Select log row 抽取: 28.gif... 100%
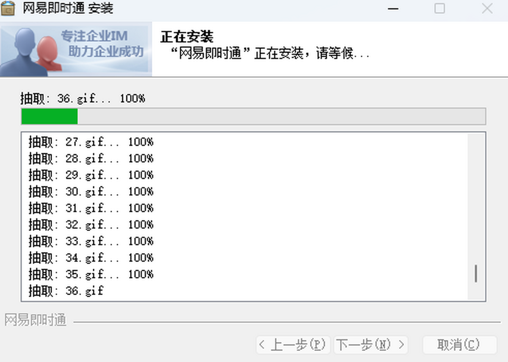508x362 pixels. (x=91, y=158)
